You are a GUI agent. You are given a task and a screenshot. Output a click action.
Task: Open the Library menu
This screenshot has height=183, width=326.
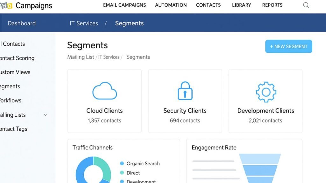tap(241, 5)
